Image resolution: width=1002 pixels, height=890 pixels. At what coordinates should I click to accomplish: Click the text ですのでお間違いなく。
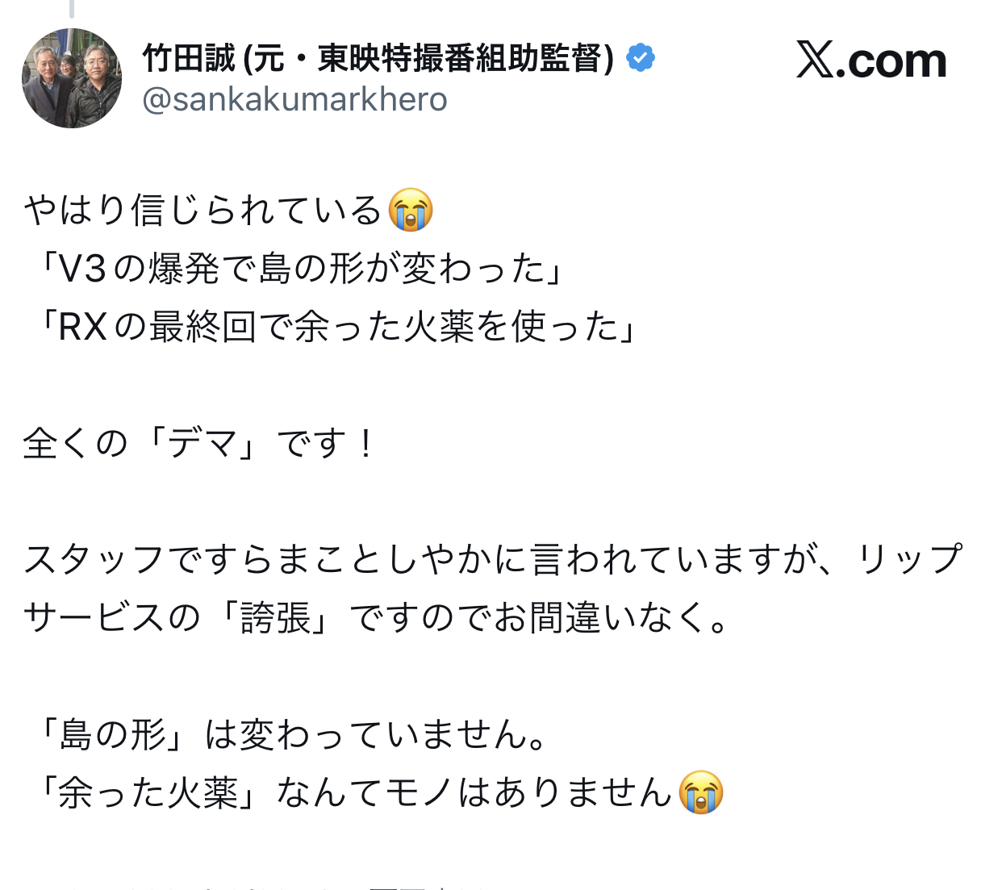click(539, 618)
